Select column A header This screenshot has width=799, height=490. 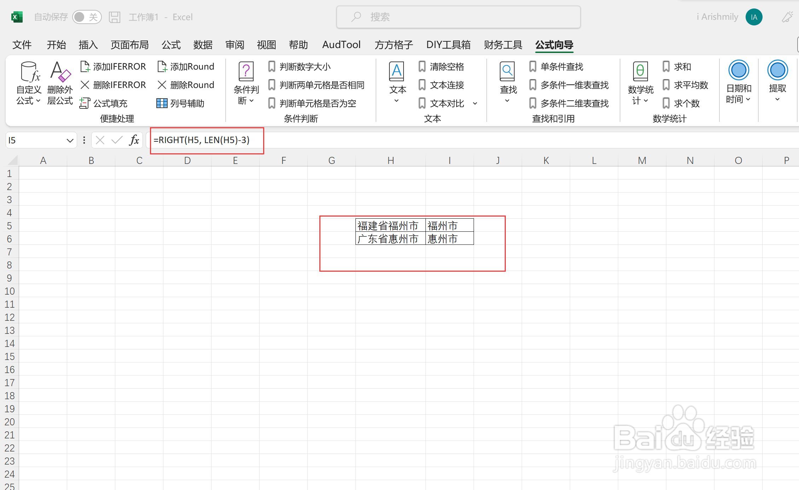43,160
